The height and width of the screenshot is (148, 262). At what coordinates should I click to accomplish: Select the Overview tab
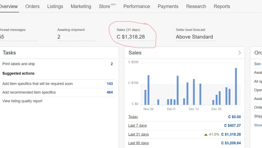[9, 6]
